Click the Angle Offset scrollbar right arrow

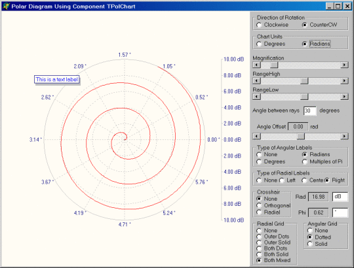click(x=344, y=136)
